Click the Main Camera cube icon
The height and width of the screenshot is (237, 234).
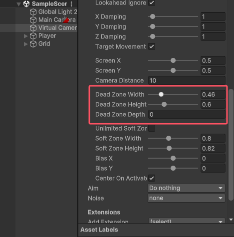33,20
